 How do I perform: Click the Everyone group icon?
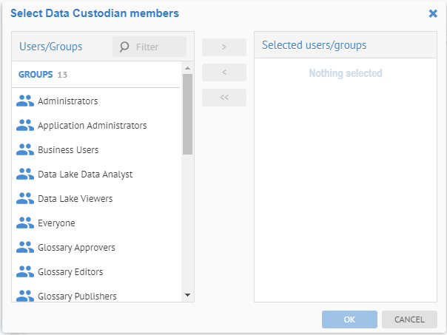pos(25,223)
